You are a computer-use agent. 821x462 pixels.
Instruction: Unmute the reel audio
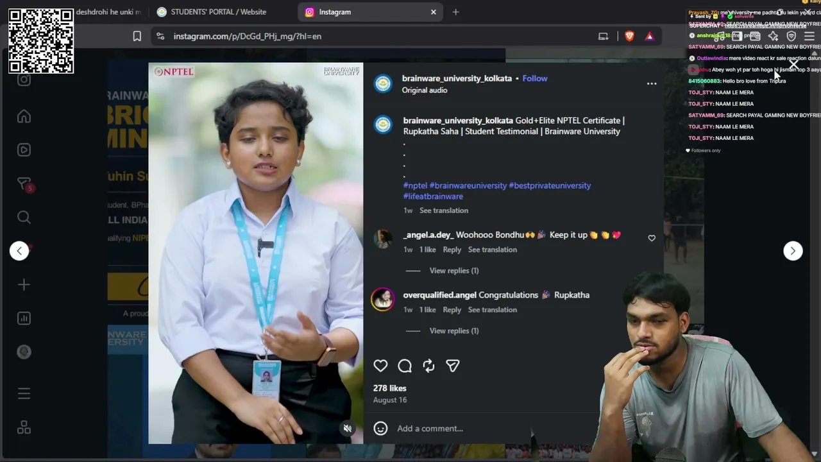tap(347, 428)
